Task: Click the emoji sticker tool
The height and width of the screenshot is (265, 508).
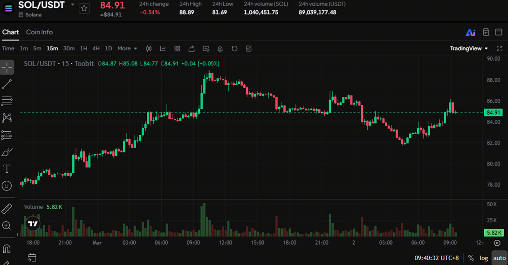Action: 7,185
